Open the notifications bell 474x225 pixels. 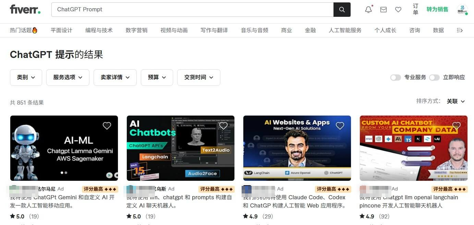point(368,10)
